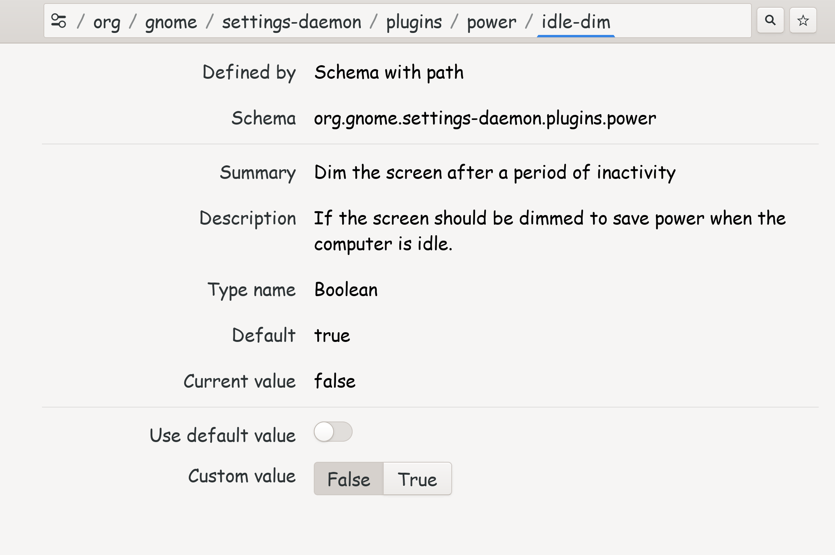Toggle the Use default value switch

tap(333, 432)
